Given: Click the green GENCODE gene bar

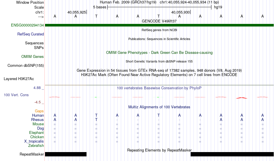Looking at the screenshot, I should point(159,25).
